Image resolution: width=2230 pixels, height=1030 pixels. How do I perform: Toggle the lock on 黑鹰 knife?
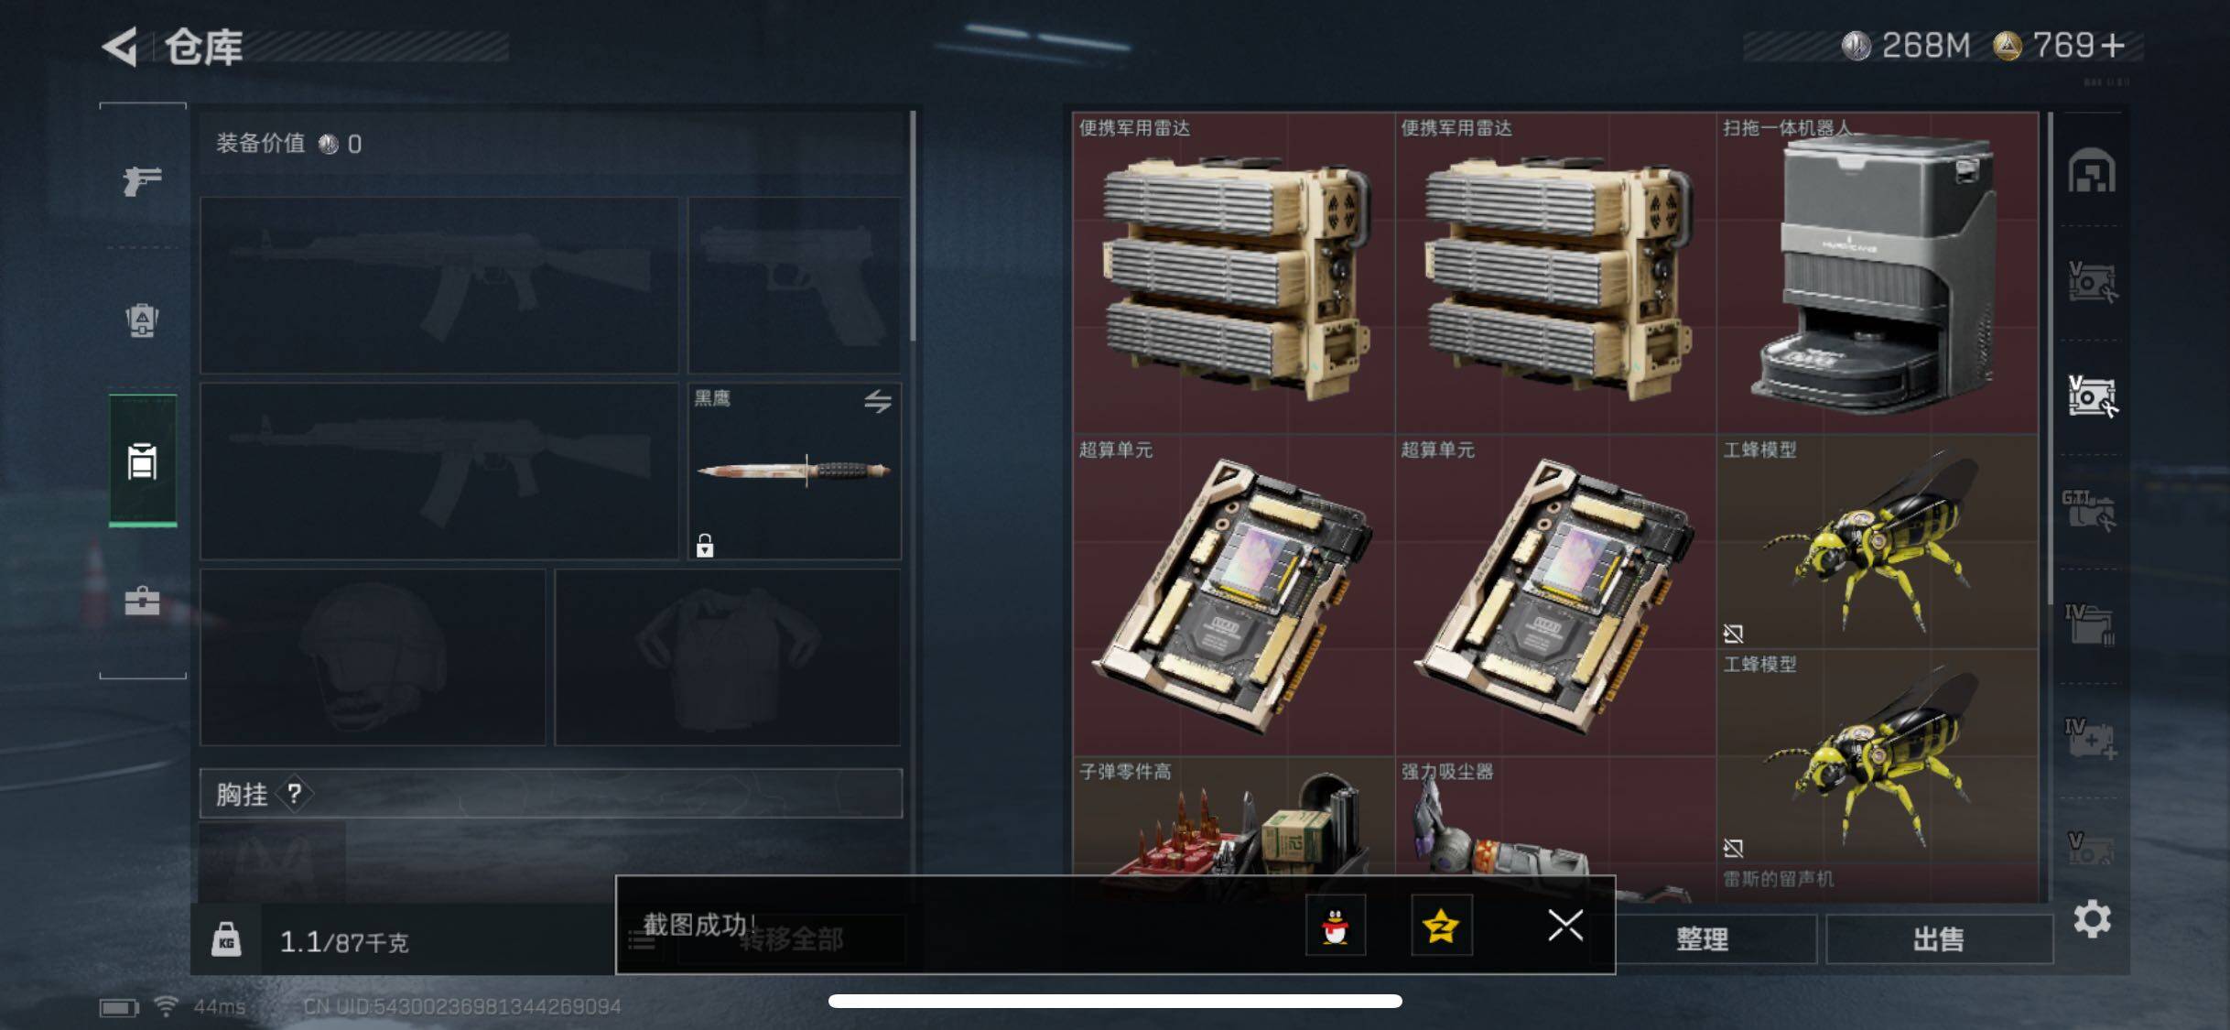point(704,546)
